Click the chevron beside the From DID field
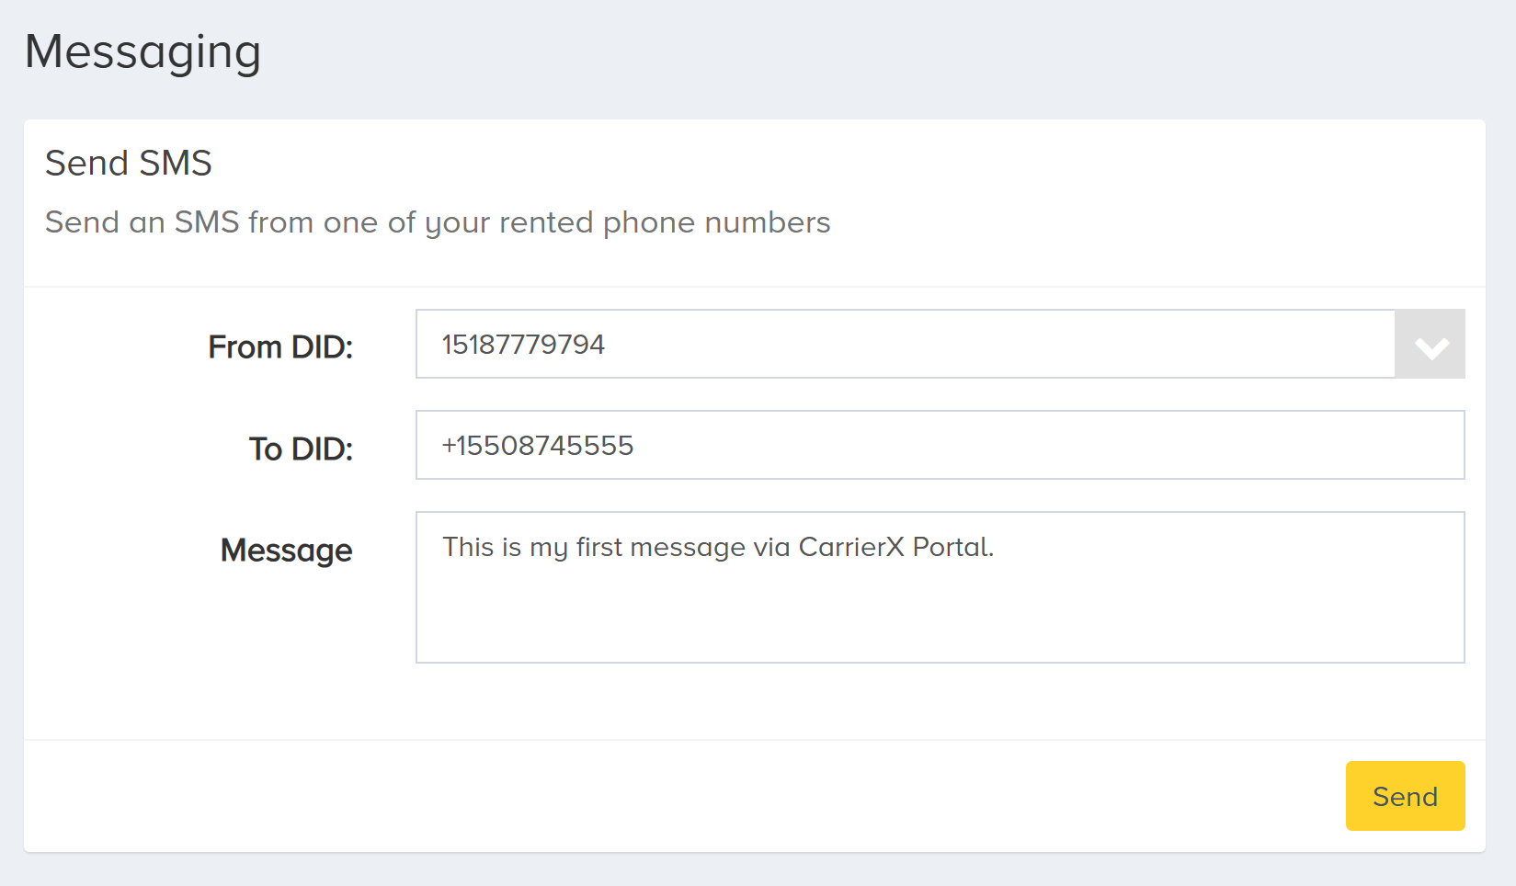This screenshot has height=886, width=1516. (1431, 345)
